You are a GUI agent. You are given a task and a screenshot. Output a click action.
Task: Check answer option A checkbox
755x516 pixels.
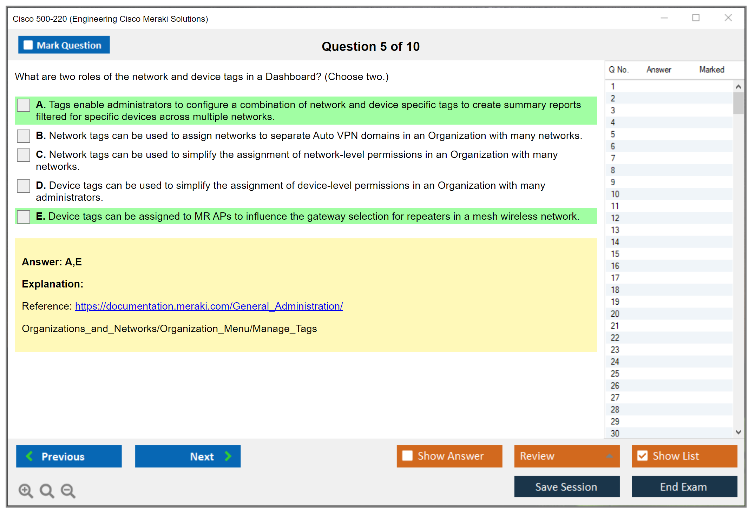(x=24, y=105)
